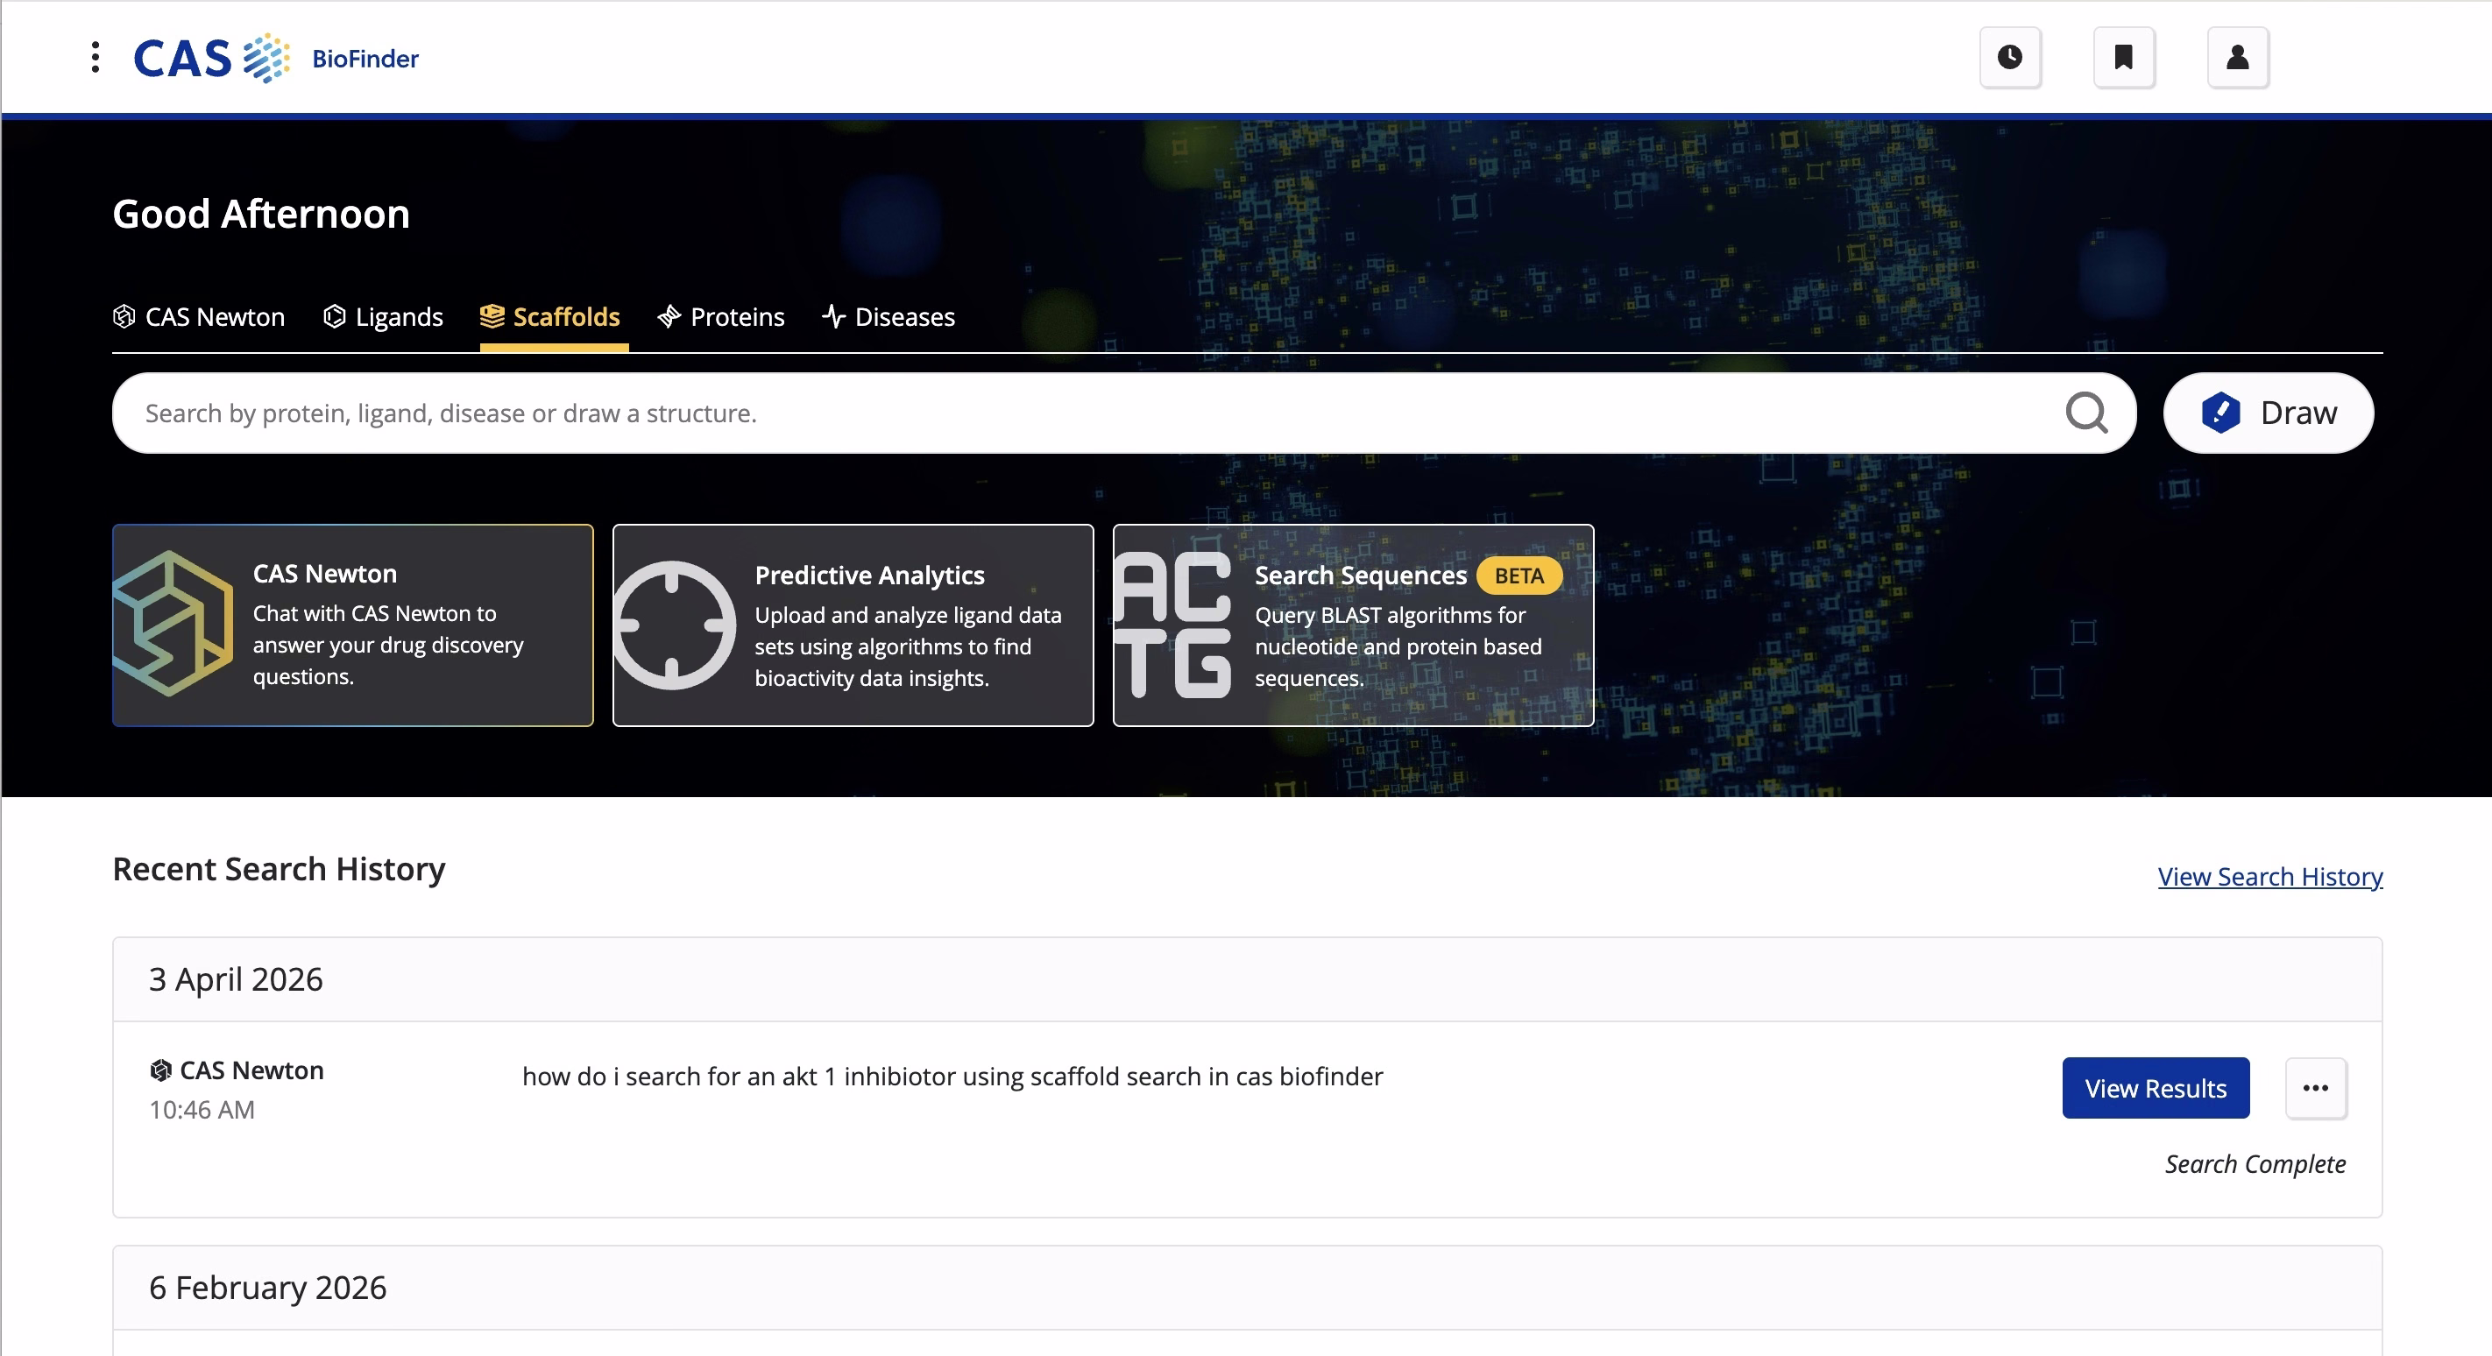The image size is (2492, 1356).
Task: Switch to the Proteins tab
Action: click(x=721, y=317)
